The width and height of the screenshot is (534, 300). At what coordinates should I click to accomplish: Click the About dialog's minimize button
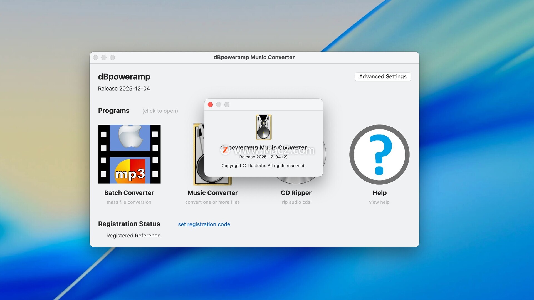(219, 105)
